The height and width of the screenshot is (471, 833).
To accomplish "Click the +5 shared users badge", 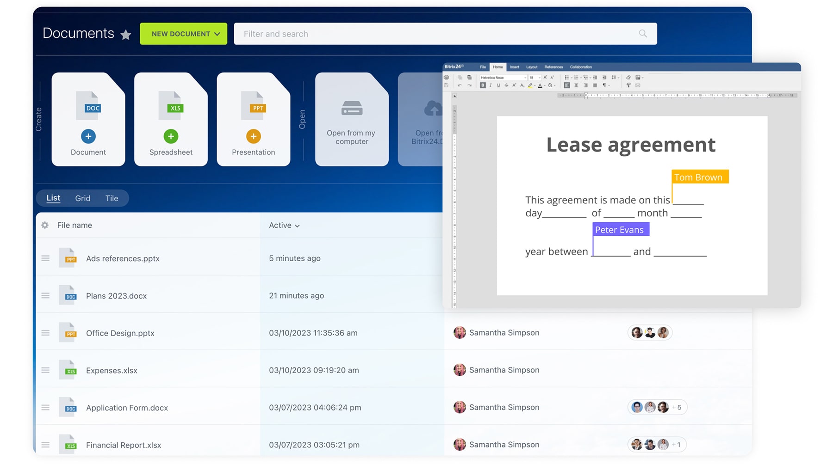I will 676,407.
